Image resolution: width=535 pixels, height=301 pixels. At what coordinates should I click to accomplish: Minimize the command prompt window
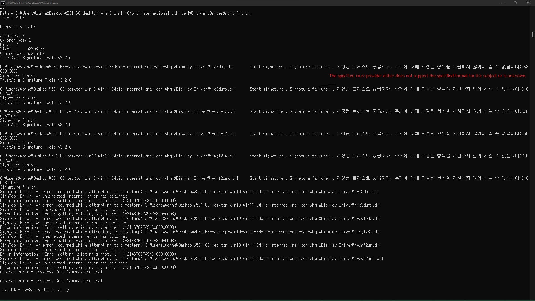point(503,3)
